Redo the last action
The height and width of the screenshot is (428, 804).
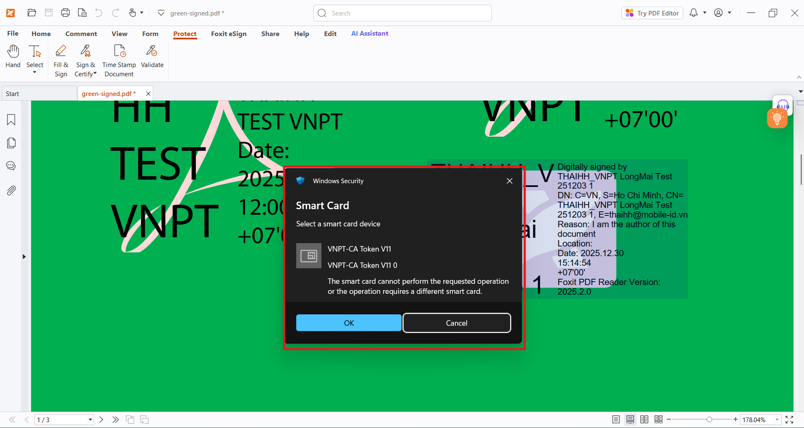pos(115,13)
